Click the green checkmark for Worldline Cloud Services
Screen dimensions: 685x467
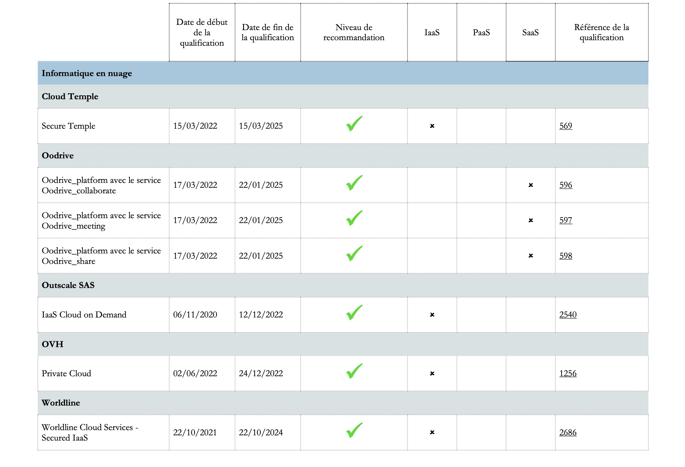click(354, 430)
